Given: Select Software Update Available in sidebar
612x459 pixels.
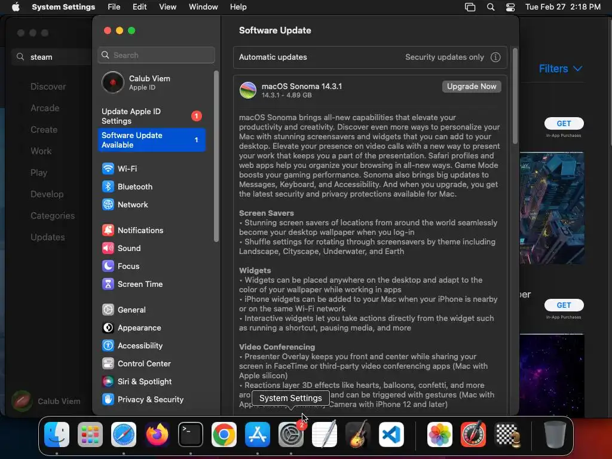Looking at the screenshot, I should point(151,140).
